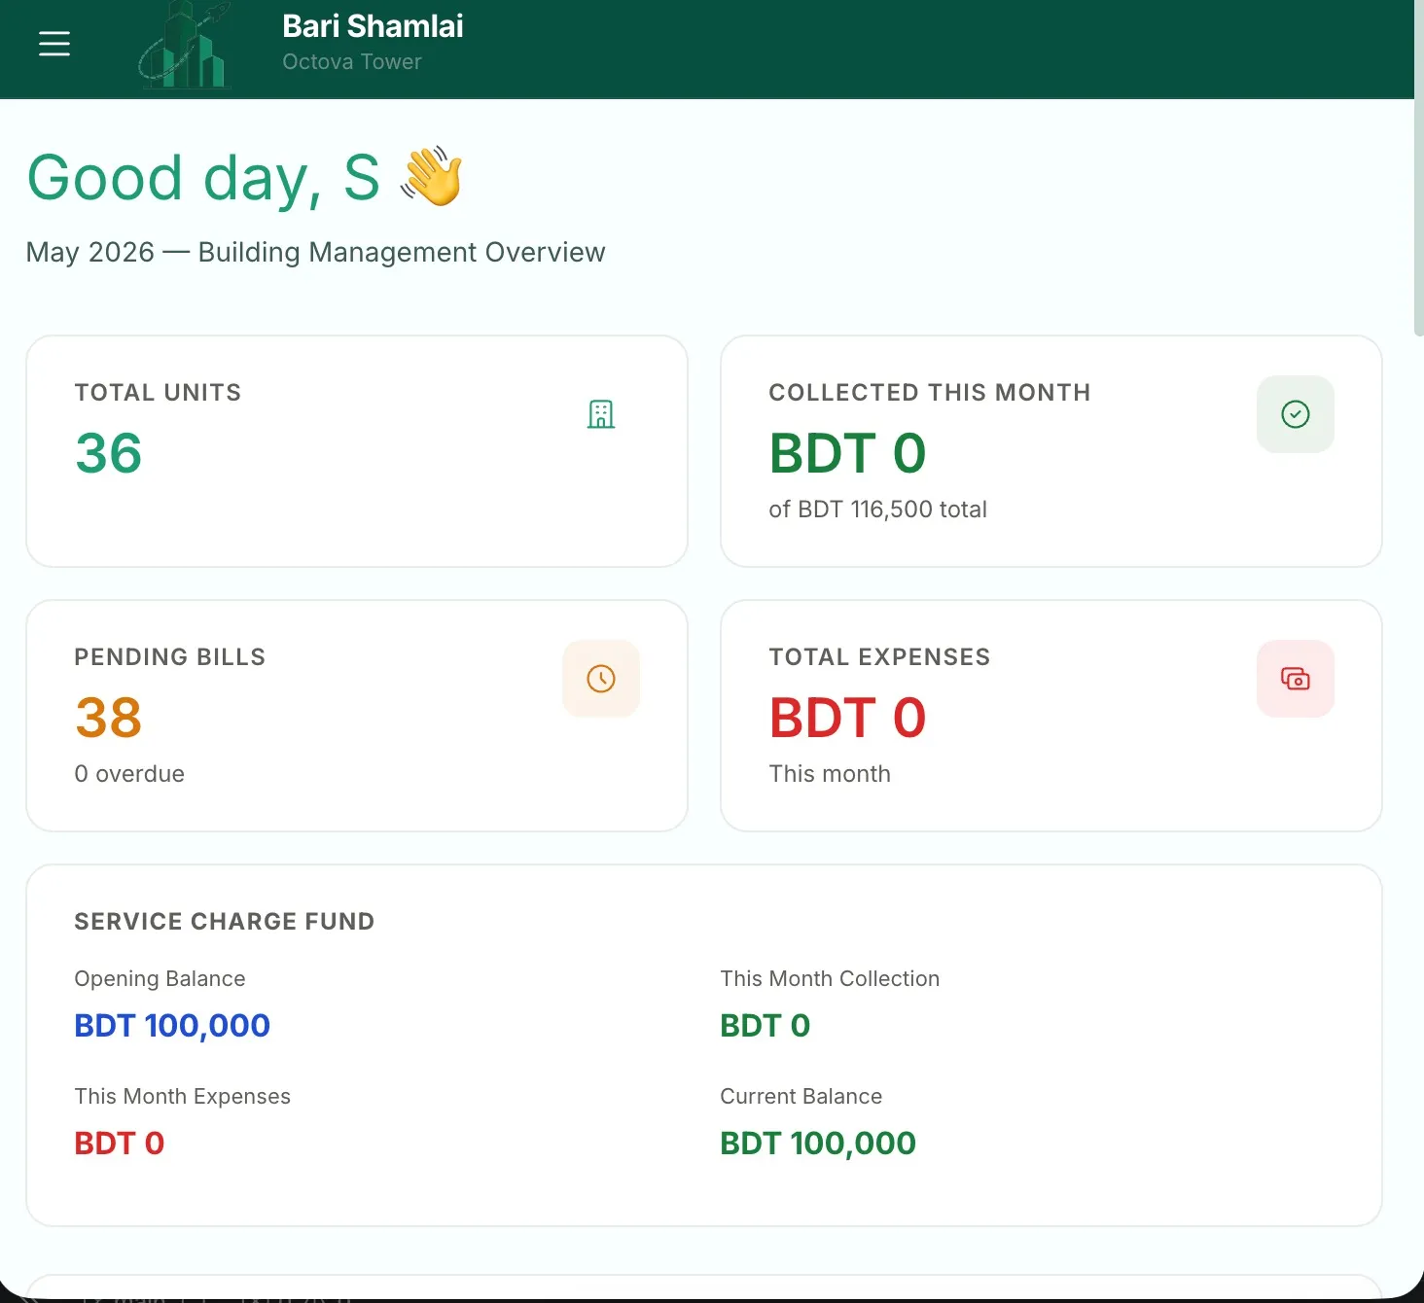Click the pending bills count 38
1424x1303 pixels.
click(109, 718)
